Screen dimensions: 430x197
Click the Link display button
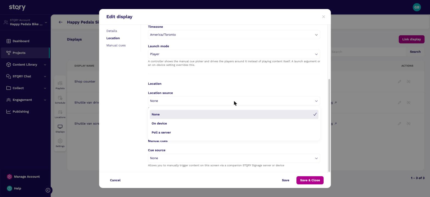point(411,39)
